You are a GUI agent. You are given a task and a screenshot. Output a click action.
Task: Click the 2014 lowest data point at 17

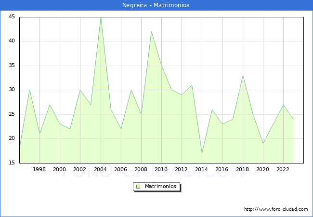(202, 153)
